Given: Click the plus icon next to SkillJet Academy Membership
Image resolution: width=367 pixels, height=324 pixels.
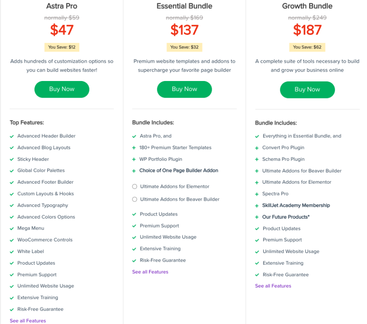Looking at the screenshot, I should tap(257, 205).
